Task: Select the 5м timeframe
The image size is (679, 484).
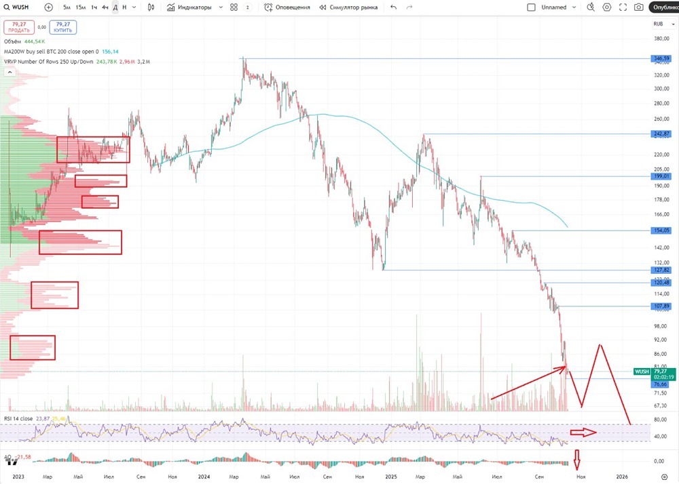Action: point(67,7)
